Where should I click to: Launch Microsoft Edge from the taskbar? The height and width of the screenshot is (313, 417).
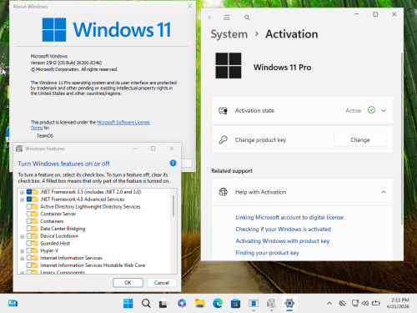(x=218, y=303)
